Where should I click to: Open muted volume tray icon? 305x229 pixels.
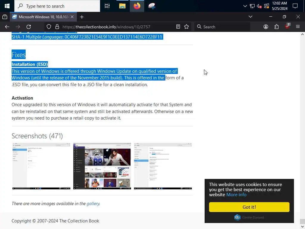pyautogui.click(x=259, y=6)
